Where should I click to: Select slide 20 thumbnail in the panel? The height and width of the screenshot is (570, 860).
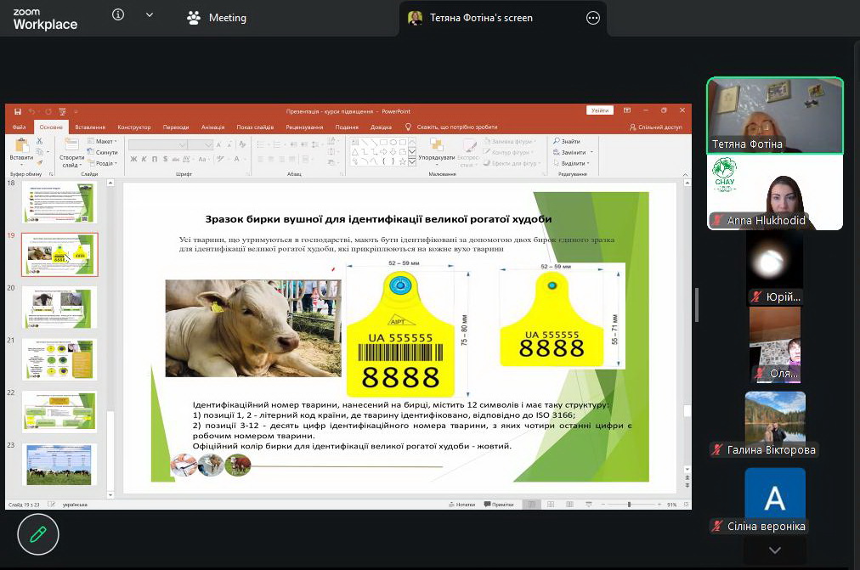[59, 307]
